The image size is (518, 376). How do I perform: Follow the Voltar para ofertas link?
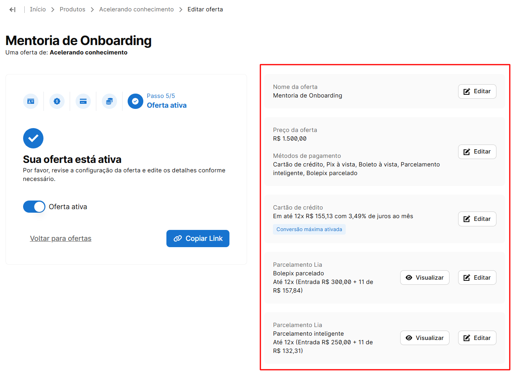(x=61, y=239)
